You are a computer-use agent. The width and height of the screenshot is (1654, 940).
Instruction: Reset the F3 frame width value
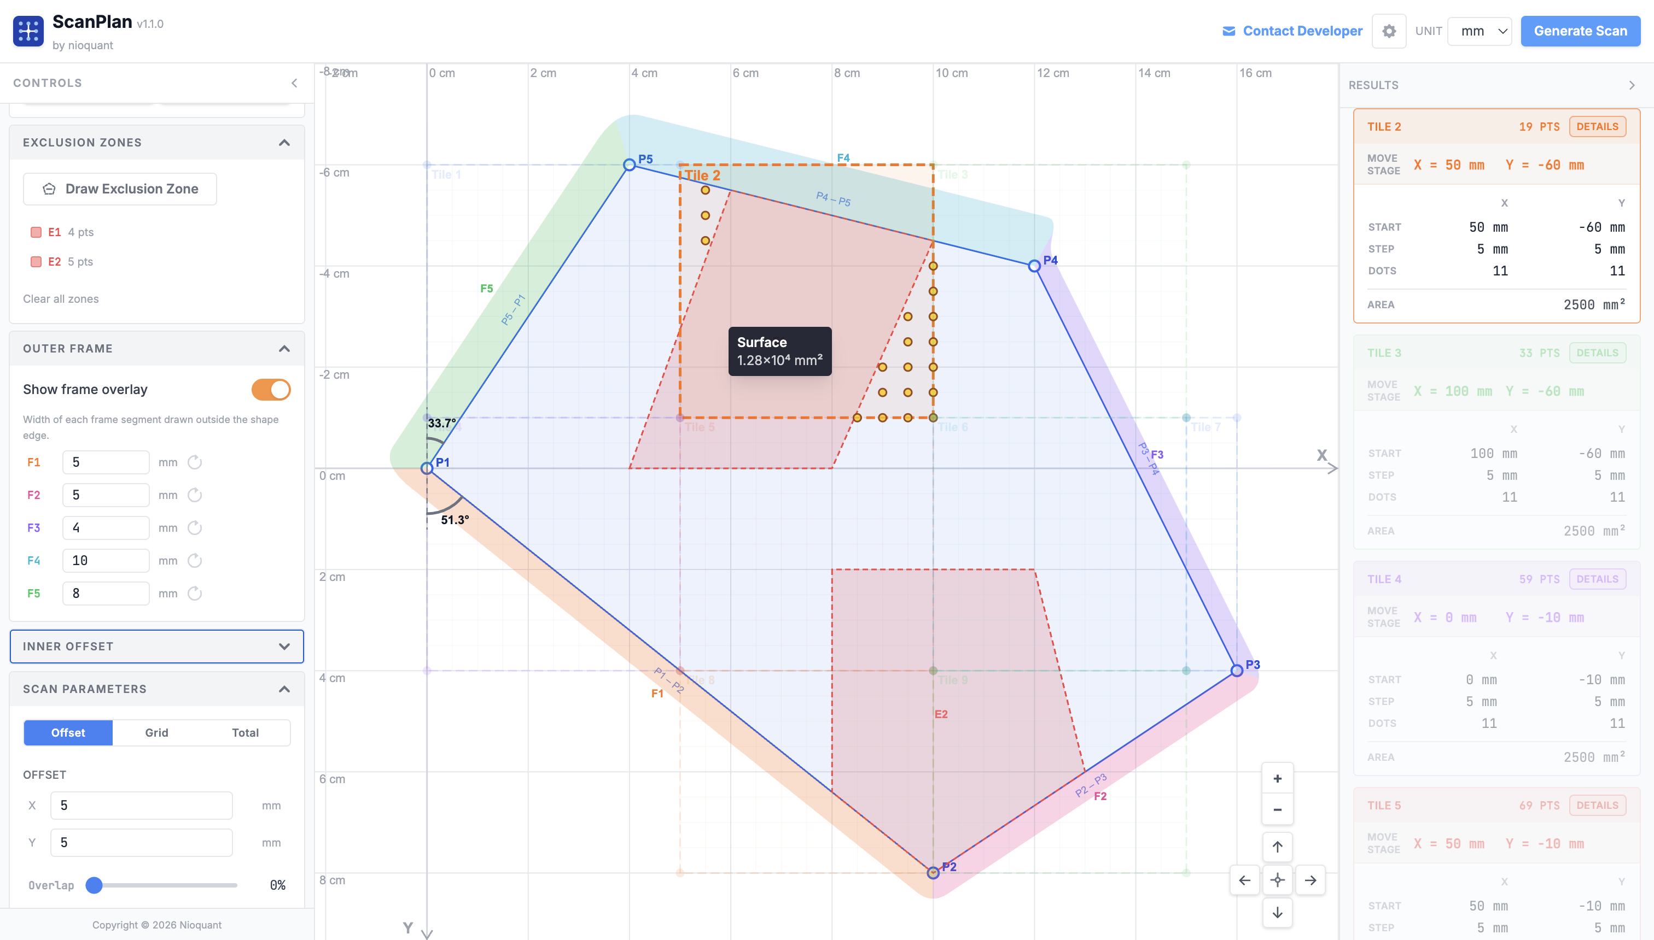pos(195,528)
